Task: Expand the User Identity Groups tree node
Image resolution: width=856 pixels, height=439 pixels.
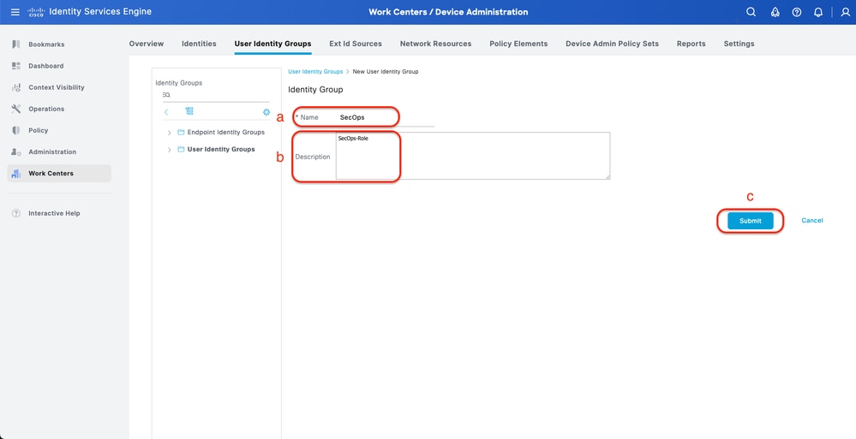Action: click(170, 150)
